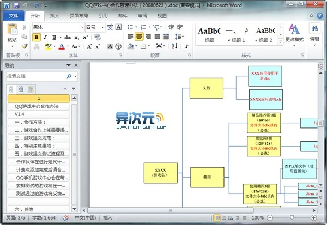
Task: Click the Cut scissors icon
Action: coord(25,27)
